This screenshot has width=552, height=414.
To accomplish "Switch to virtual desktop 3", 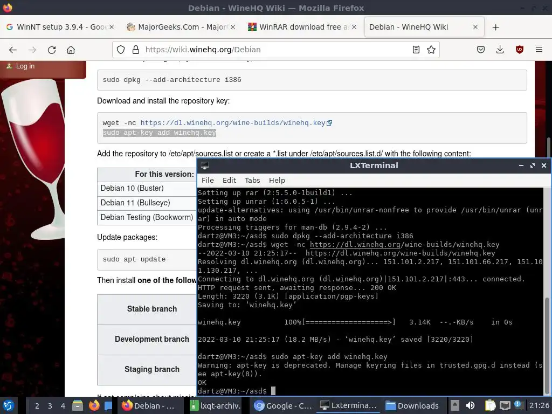I will [x=50, y=406].
